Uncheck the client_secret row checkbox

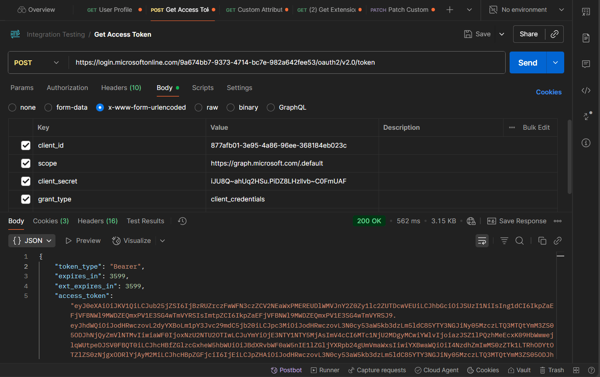click(x=26, y=181)
